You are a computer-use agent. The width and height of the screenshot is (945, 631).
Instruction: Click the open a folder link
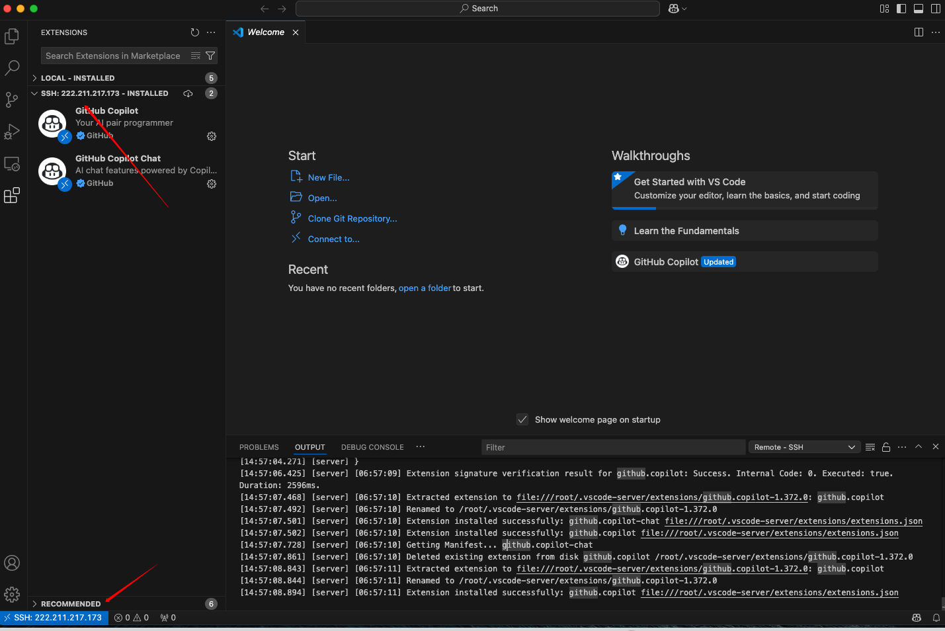(425, 288)
